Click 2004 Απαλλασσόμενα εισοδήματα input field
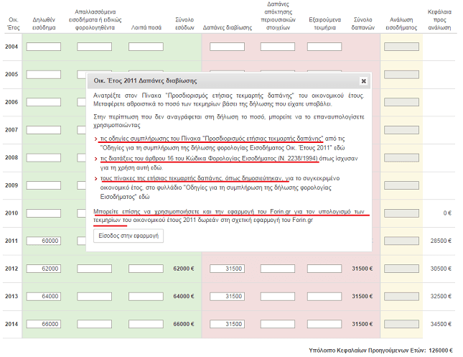463x357 pixels. (x=95, y=47)
